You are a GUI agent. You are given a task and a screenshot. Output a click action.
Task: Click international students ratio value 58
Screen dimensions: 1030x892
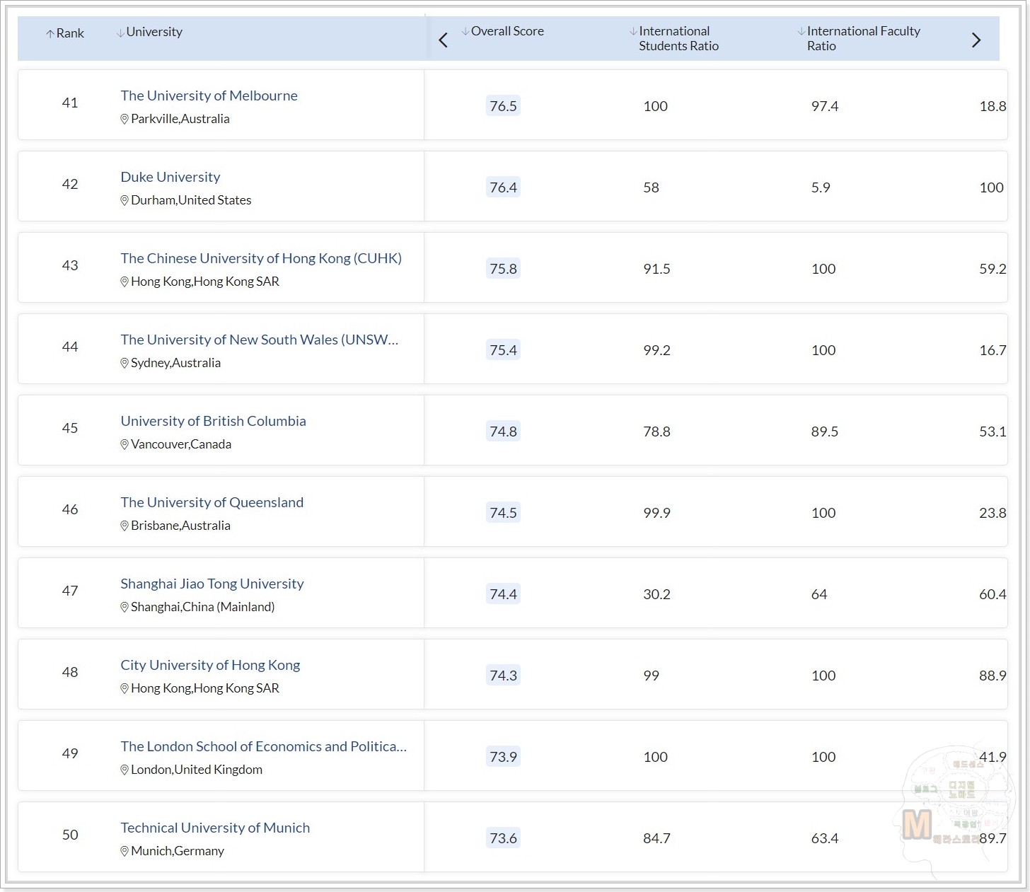(651, 187)
